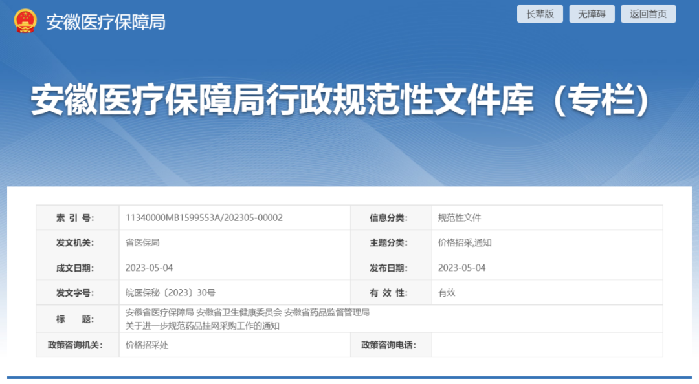The height and width of the screenshot is (384, 699).
Task: Select the 成文日期 value 2023-05-04
Action: click(x=149, y=268)
